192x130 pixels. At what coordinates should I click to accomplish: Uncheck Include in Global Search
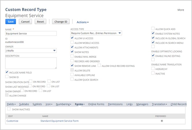(x=153, y=38)
